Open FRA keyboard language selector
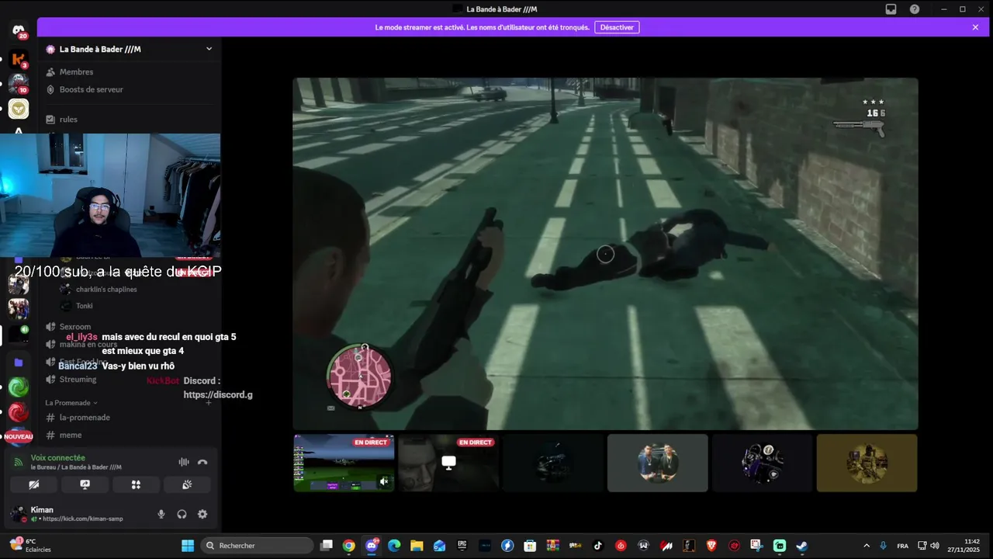Viewport: 993px width, 559px height. (903, 546)
